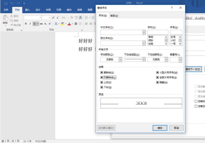This screenshot has height=143, width=205.
Task: Expand the 西文字体 dropdown
Action: [144, 43]
